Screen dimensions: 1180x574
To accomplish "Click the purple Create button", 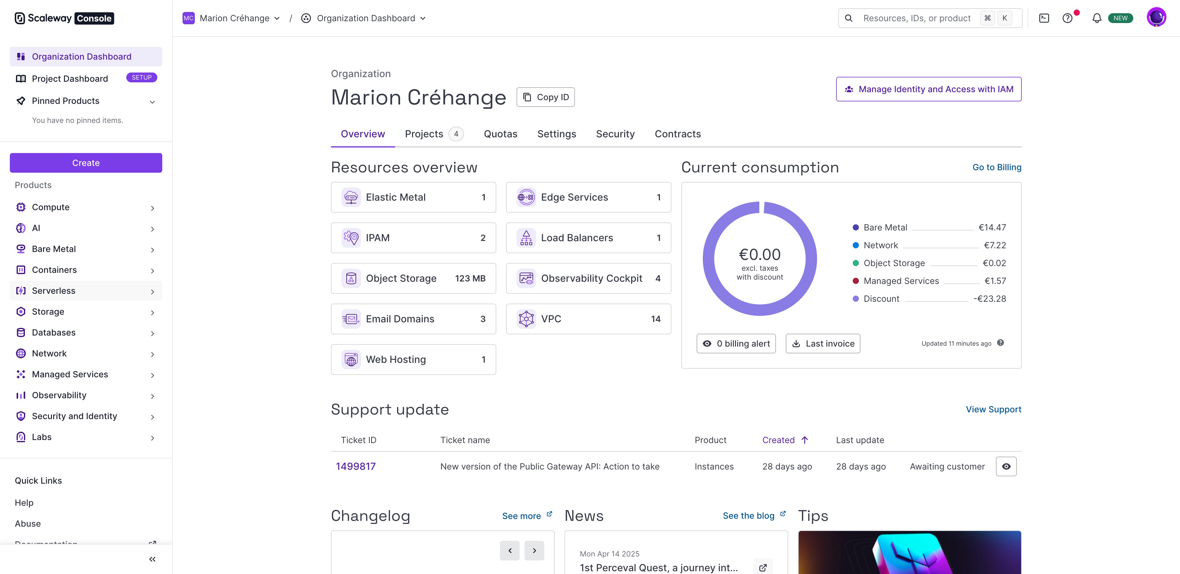I will point(86,163).
